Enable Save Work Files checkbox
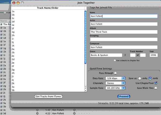Viewport: 161px width, 115px height. (156, 88)
